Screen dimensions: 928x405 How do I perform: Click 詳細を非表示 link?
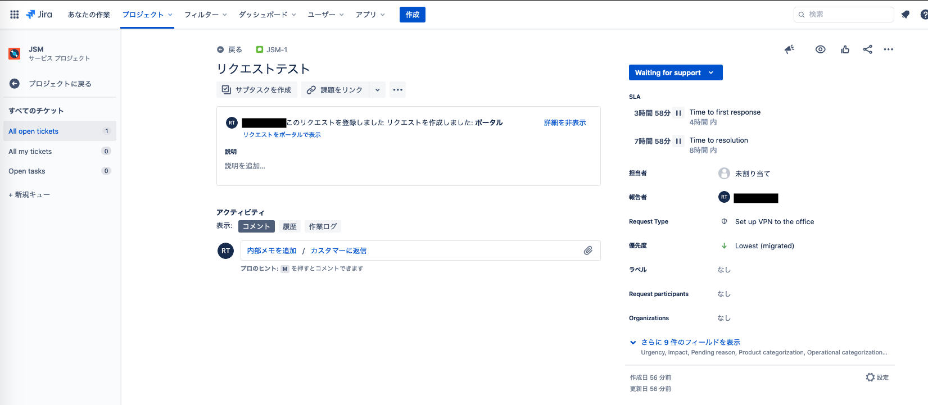(565, 122)
